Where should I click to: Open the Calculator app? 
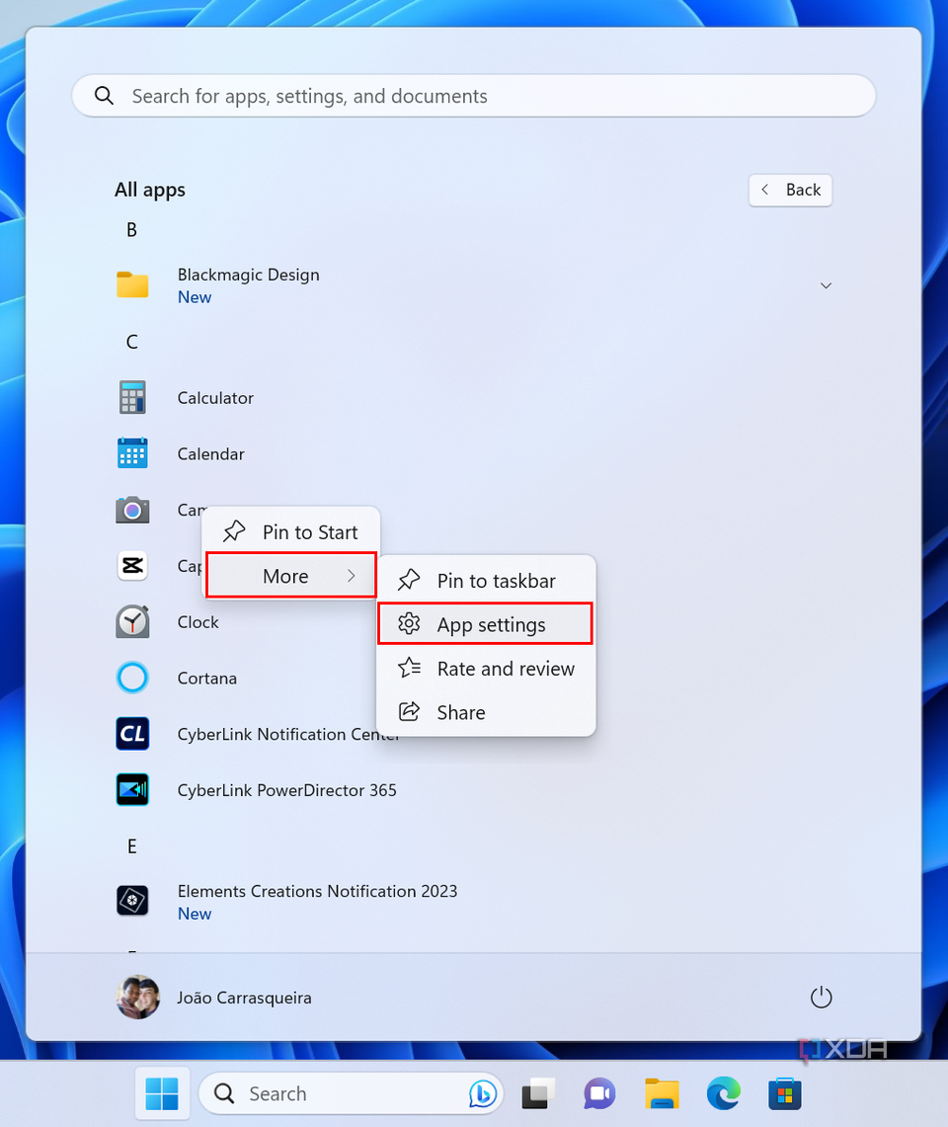point(215,397)
